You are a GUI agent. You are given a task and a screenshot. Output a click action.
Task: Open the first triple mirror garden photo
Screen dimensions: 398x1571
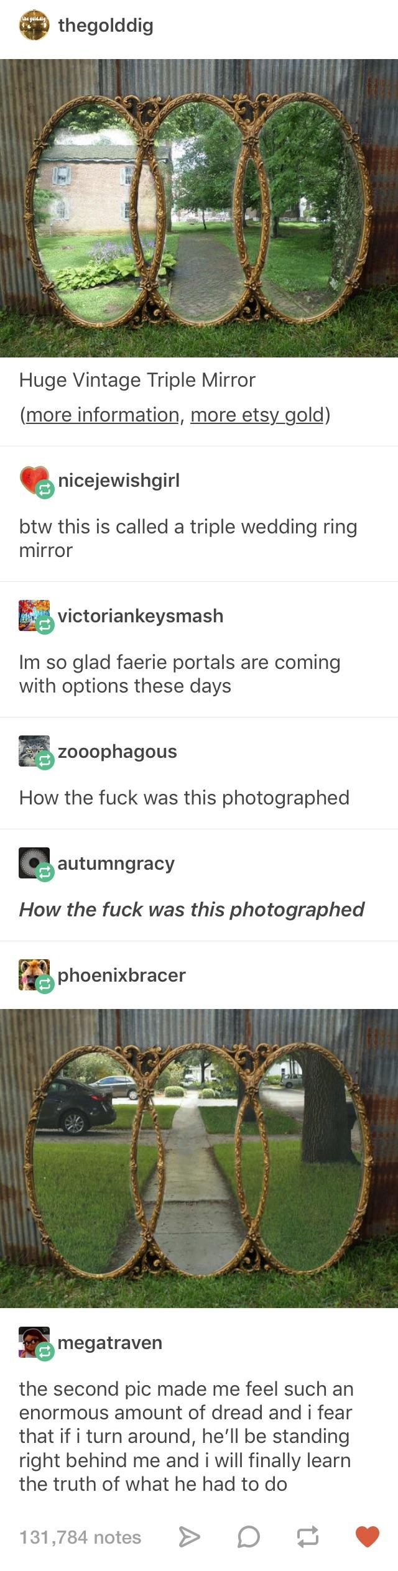[199, 208]
